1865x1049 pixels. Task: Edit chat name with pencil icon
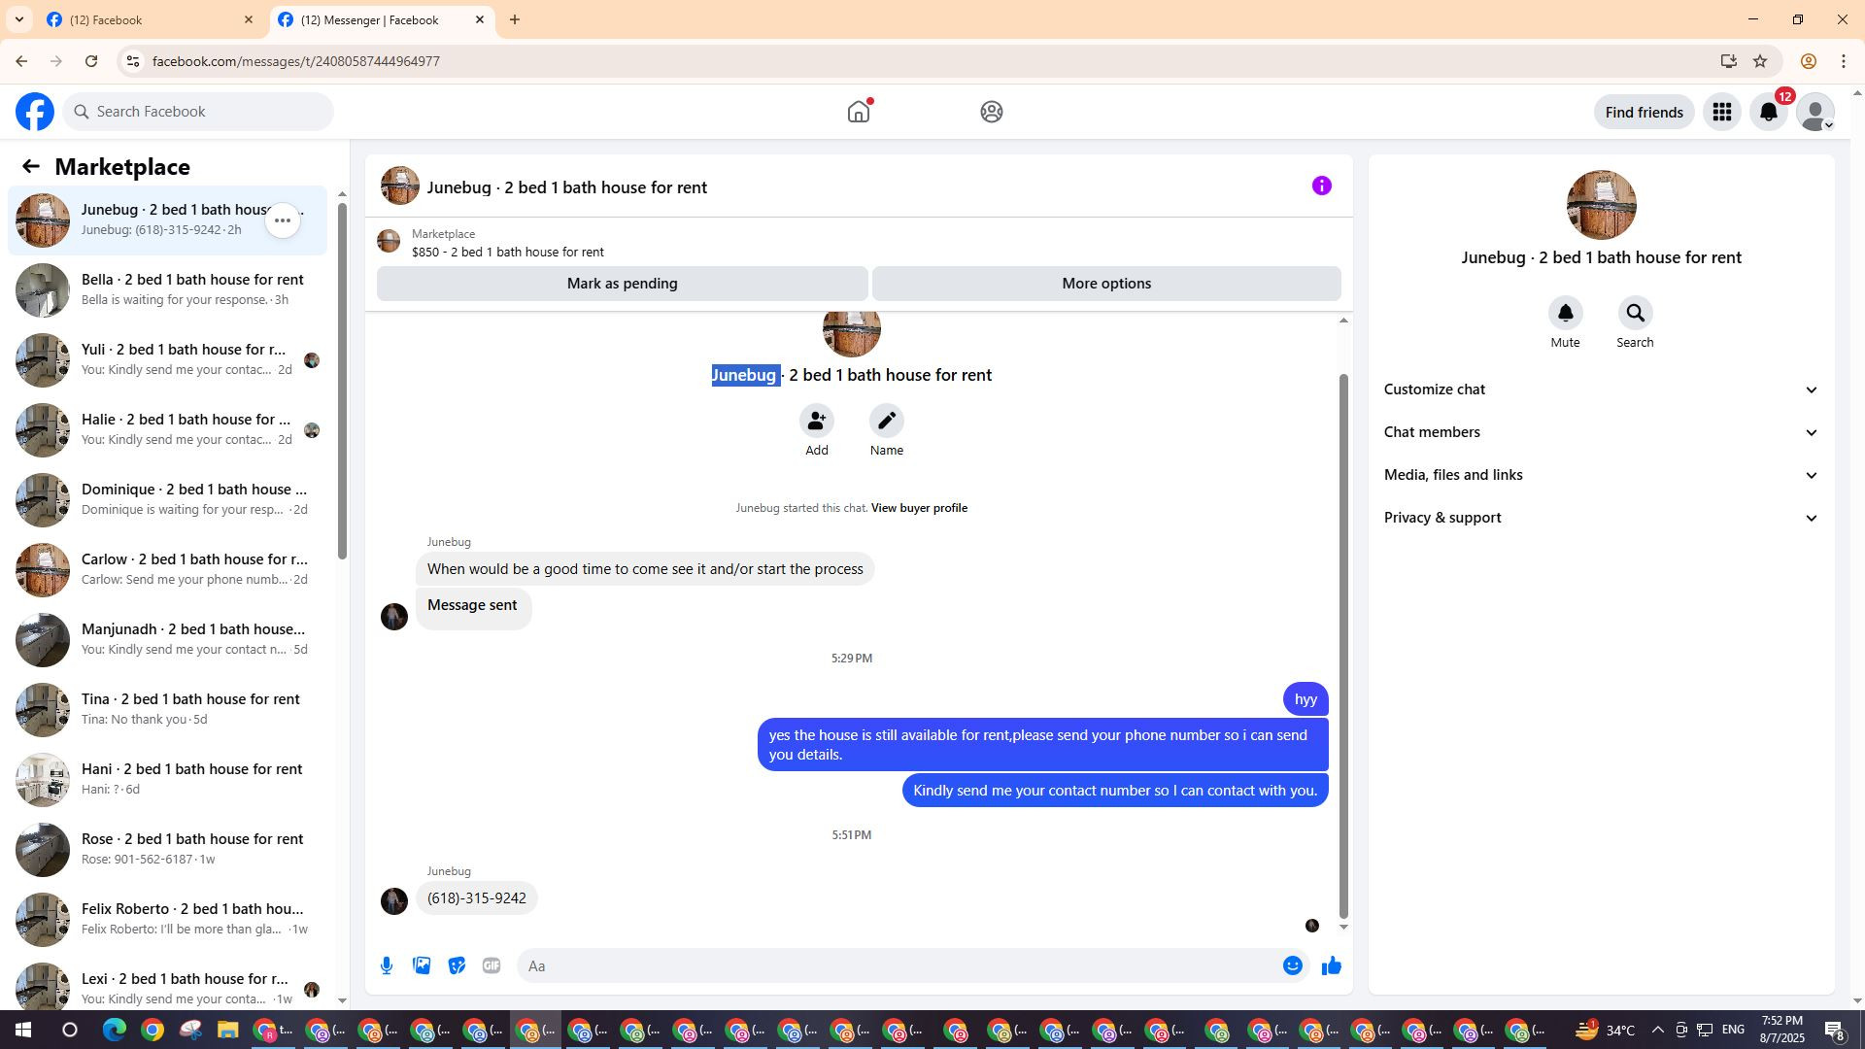[887, 421]
